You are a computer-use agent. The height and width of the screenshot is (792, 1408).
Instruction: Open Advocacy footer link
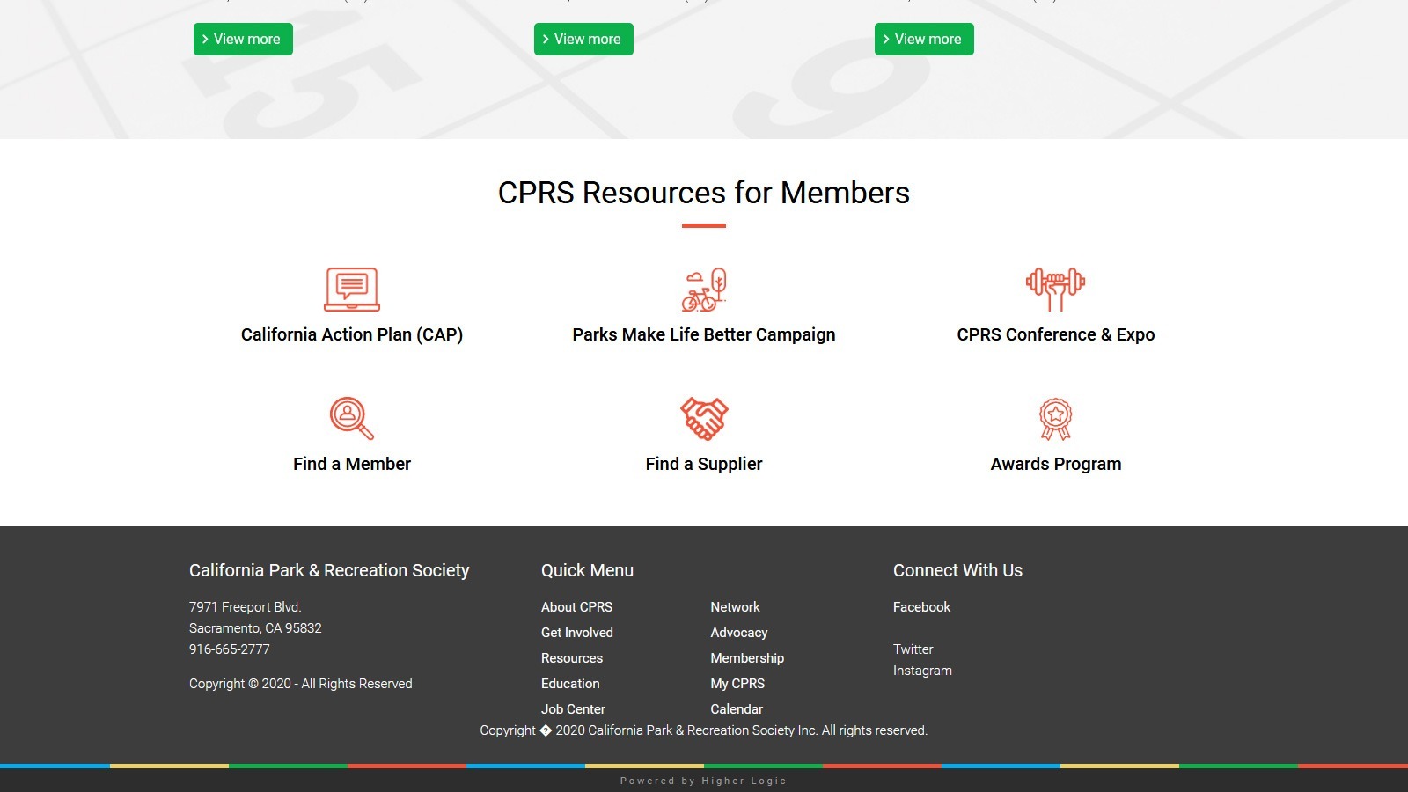739,633
